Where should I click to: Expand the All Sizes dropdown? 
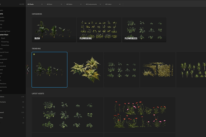(x=54, y=4)
